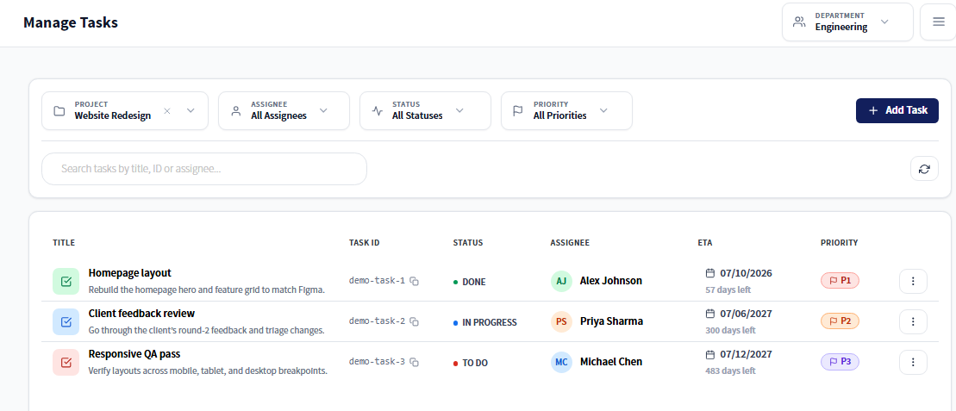Click the name Alex Johnson
Image resolution: width=956 pixels, height=411 pixels.
(x=611, y=281)
